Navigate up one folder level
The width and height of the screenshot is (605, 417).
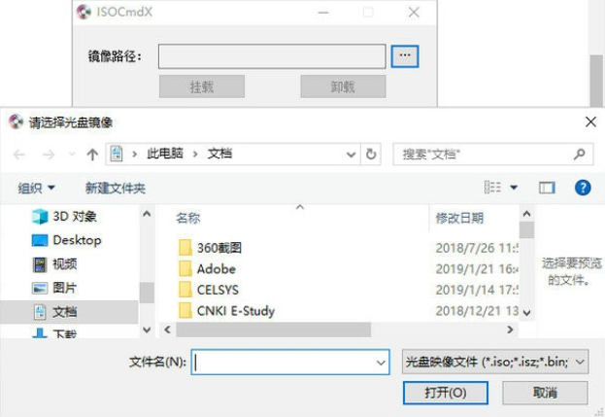pyautogui.click(x=92, y=155)
